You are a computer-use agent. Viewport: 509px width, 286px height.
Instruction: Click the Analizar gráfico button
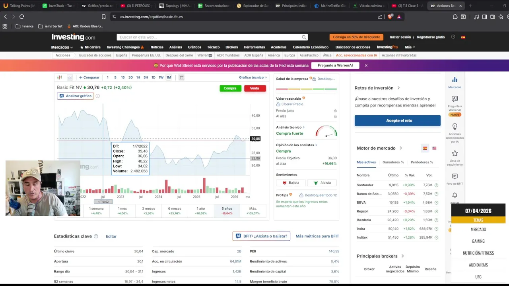76,96
